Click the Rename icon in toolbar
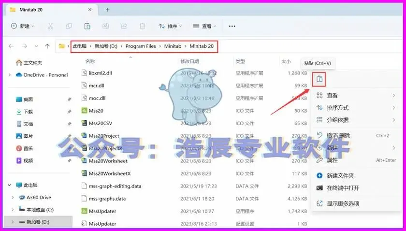 coord(105,26)
